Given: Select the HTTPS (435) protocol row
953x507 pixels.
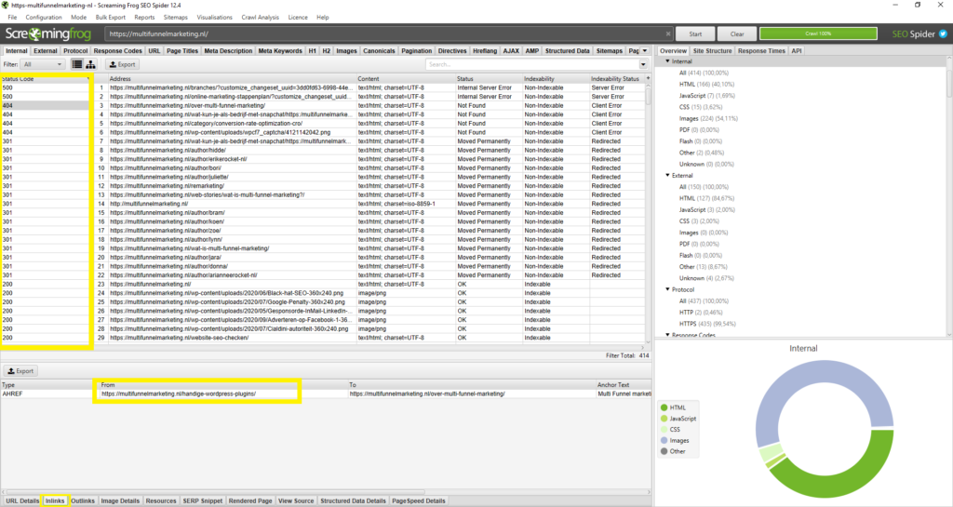Looking at the screenshot, I should 707,324.
